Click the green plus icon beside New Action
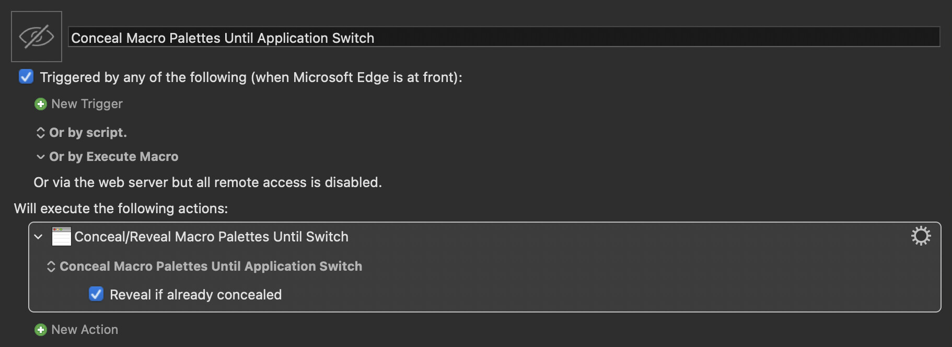The width and height of the screenshot is (952, 347). click(41, 330)
